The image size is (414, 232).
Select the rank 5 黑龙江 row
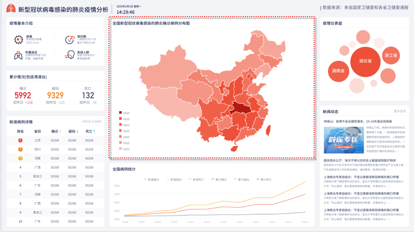tap(55, 176)
